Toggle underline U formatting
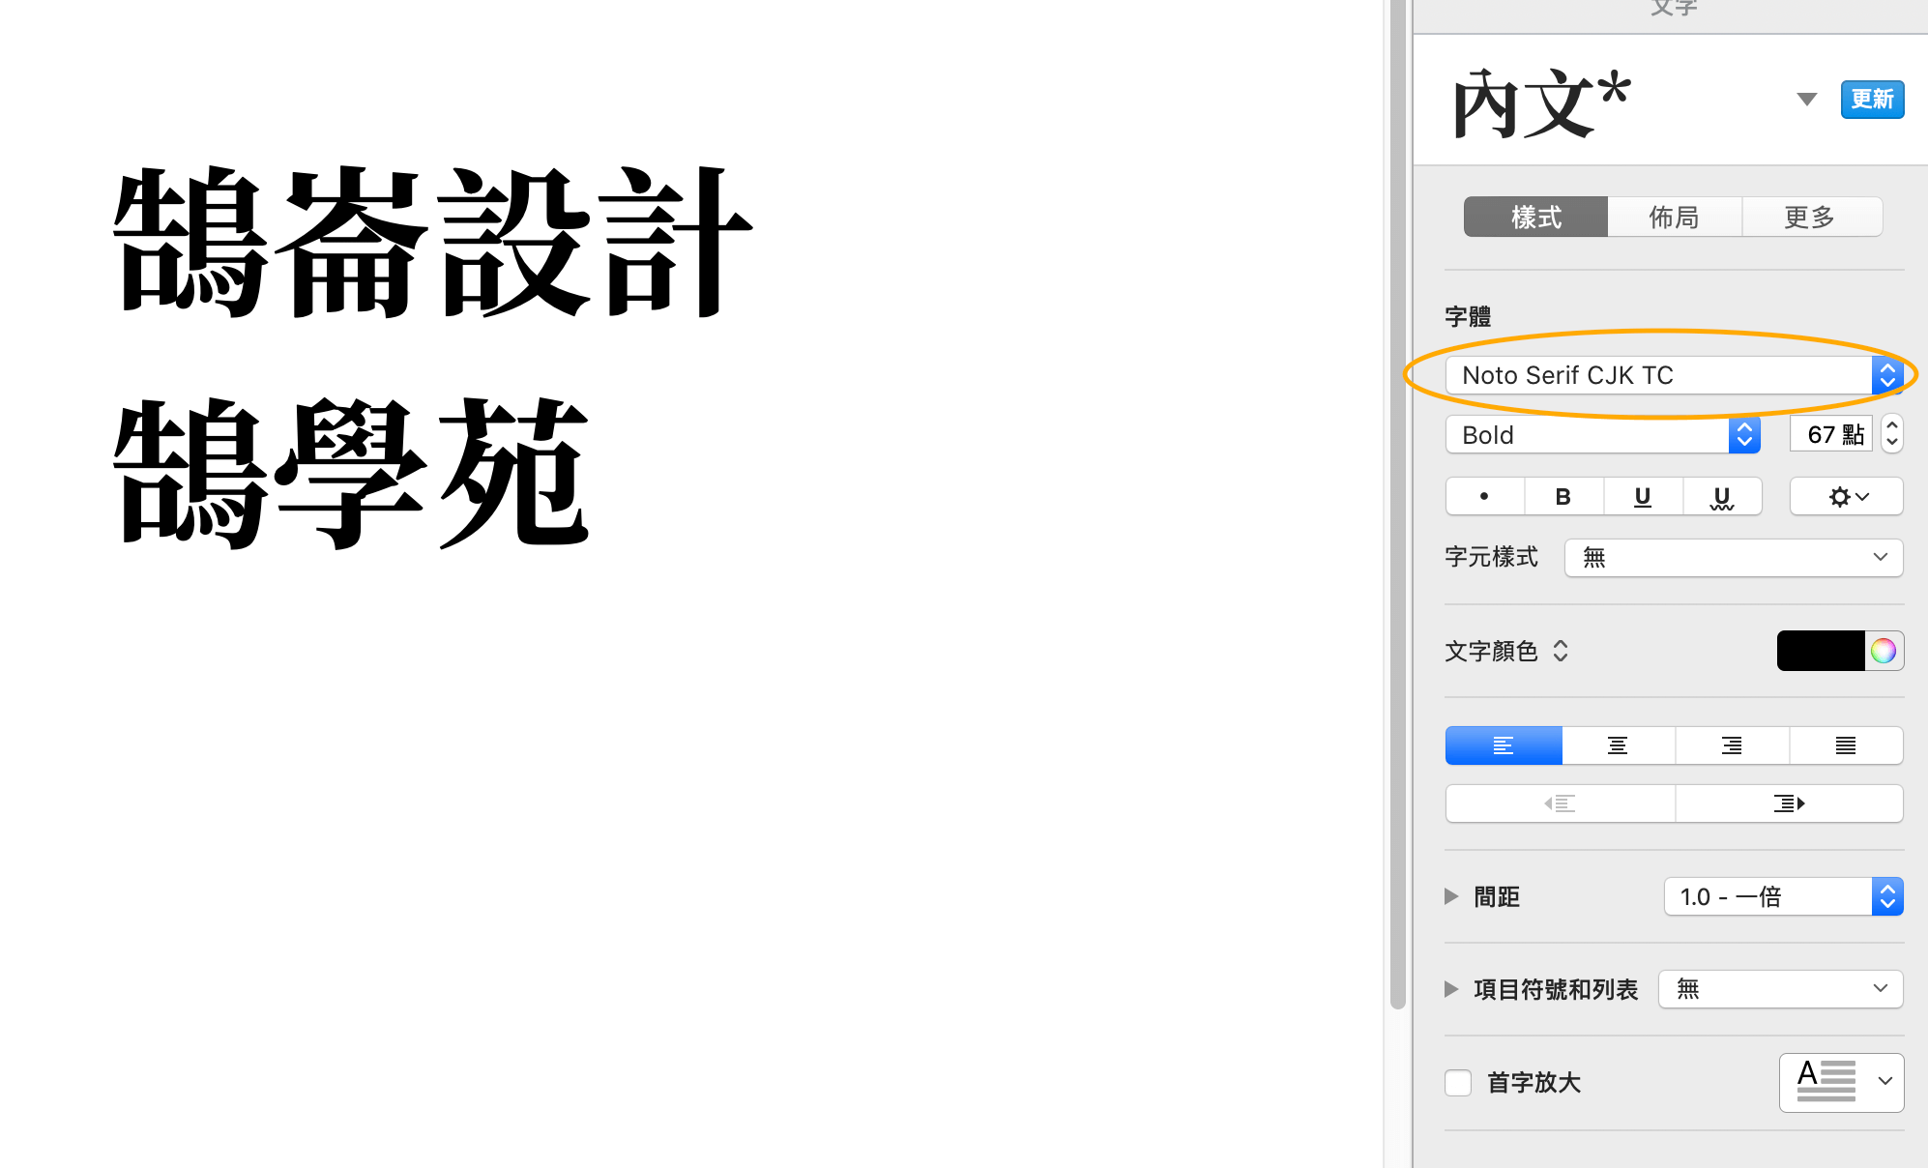The image size is (1928, 1168). (x=1643, y=496)
